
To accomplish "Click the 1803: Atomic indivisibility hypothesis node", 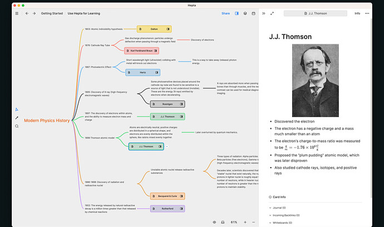I will click(104, 29).
